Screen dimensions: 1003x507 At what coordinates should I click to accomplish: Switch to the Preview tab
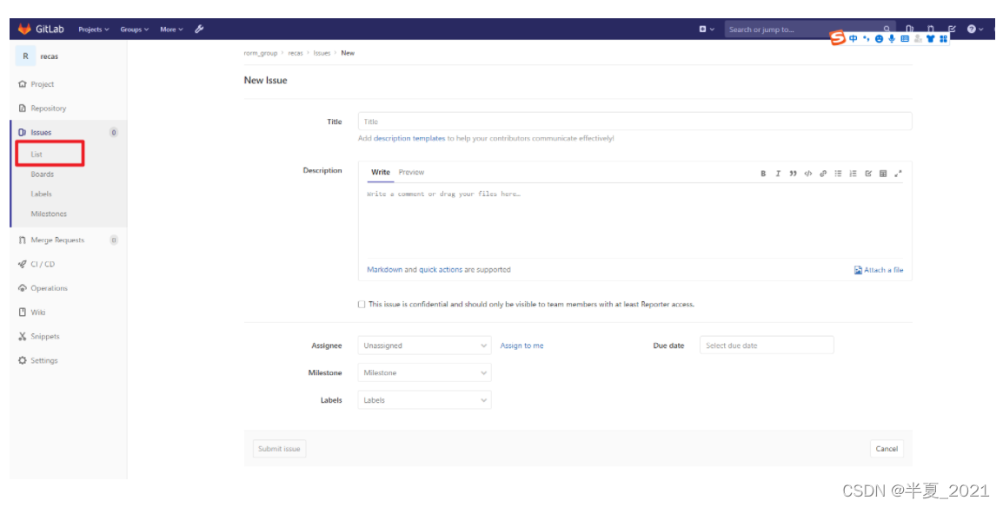[x=411, y=173]
